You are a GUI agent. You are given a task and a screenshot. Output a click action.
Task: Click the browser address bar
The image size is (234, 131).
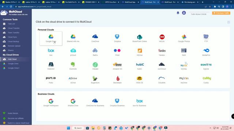(109, 7)
